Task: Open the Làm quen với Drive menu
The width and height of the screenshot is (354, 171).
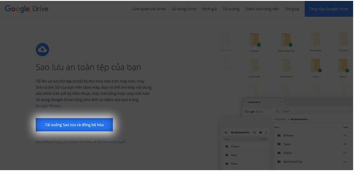Action: [149, 9]
